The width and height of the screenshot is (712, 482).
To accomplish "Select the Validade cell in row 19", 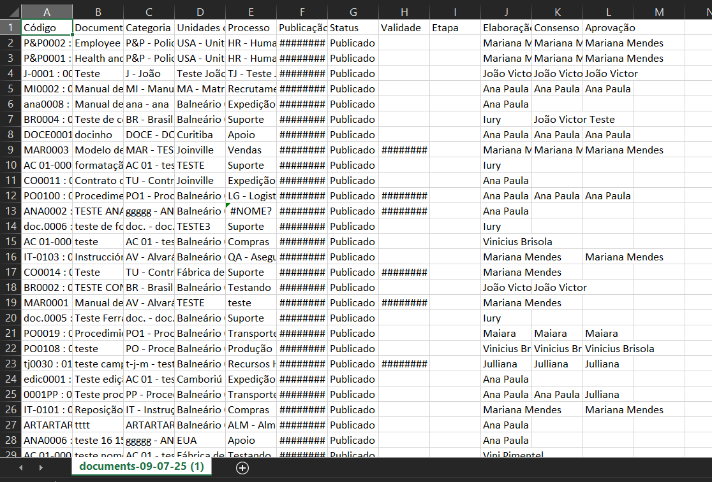I will click(404, 303).
